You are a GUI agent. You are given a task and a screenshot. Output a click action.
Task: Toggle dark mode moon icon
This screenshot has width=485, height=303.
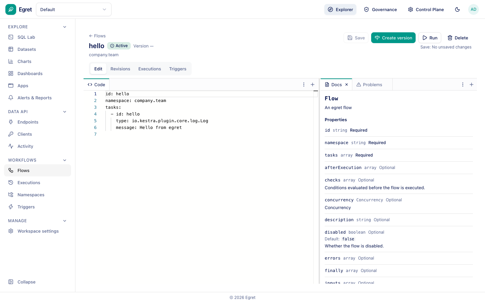(x=457, y=9)
